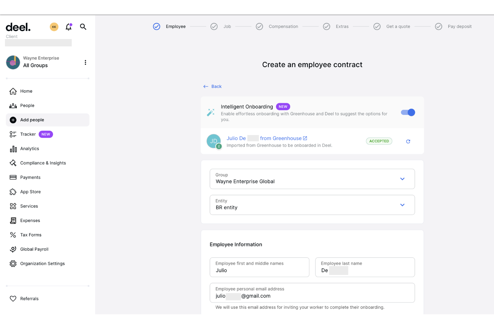The image size is (494, 329).
Task: Select the App Store icon
Action: (13, 192)
